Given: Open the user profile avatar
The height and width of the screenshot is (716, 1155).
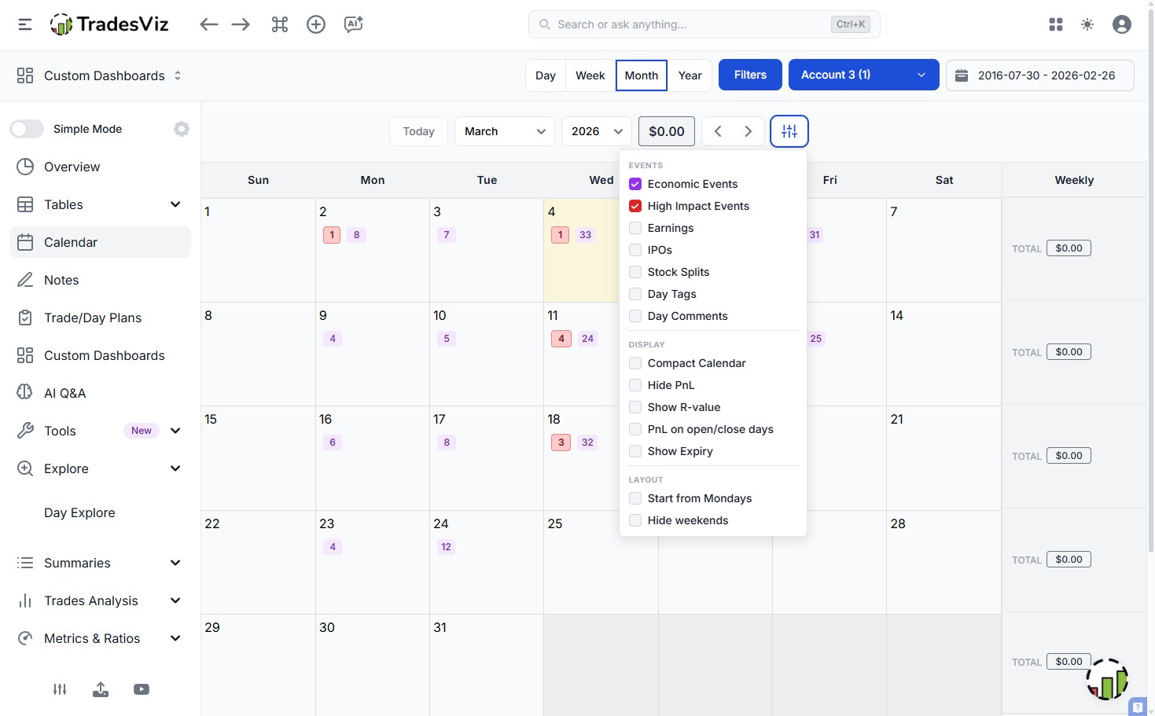Looking at the screenshot, I should point(1122,24).
